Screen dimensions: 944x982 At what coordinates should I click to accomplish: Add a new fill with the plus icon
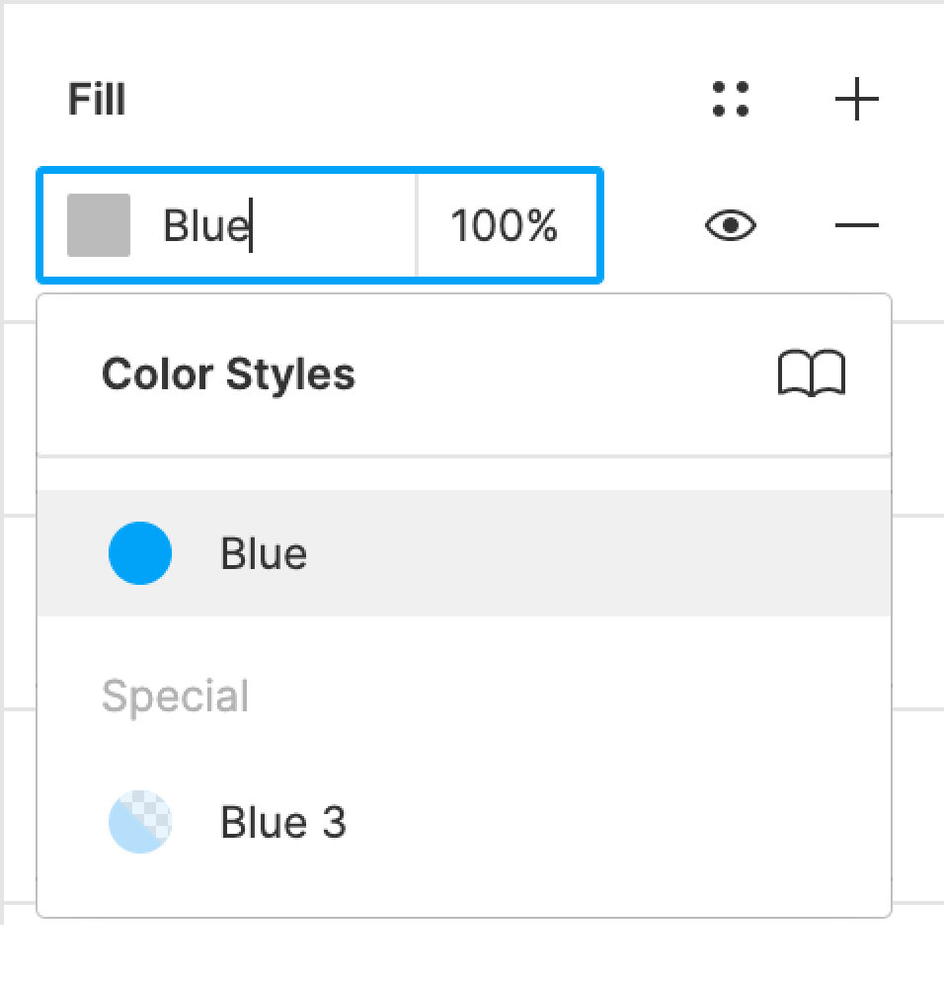point(856,100)
